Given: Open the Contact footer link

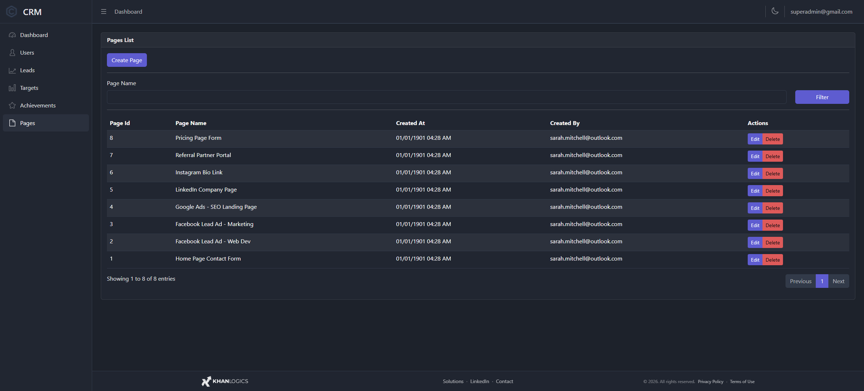Looking at the screenshot, I should pos(504,382).
